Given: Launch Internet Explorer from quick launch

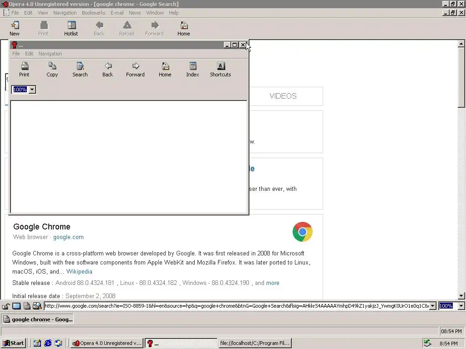Looking at the screenshot, I should pos(48,344).
